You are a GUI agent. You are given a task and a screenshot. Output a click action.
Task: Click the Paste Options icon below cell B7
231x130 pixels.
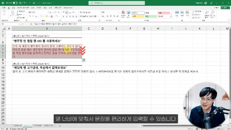(x=83, y=60)
